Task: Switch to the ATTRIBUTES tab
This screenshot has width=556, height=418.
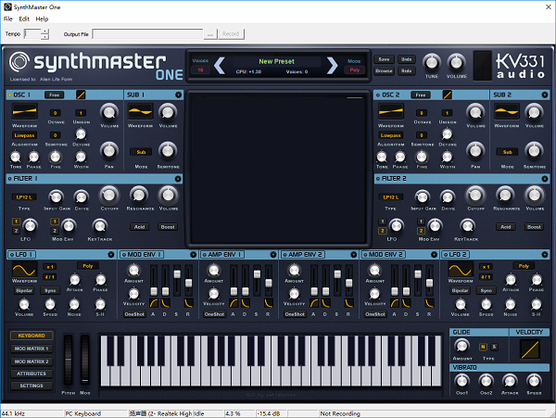Action: click(32, 374)
